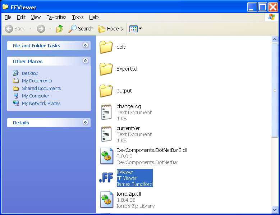Open the Back history dropdown arrow
The width and height of the screenshot is (280, 215).
30,28
